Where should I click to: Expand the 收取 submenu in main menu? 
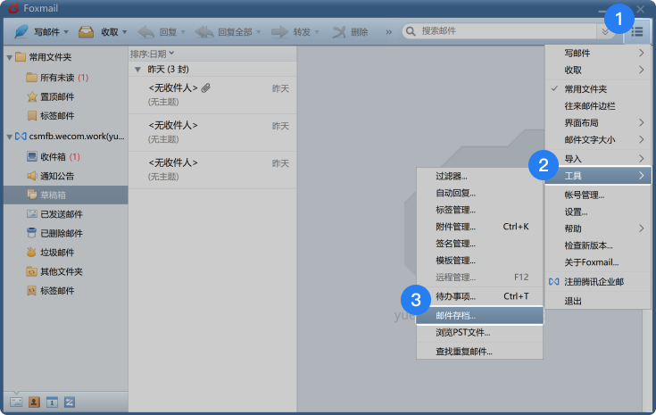598,71
